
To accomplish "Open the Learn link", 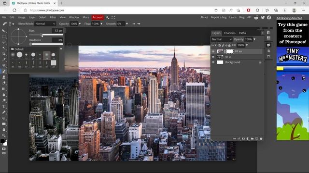I will 233,17.
